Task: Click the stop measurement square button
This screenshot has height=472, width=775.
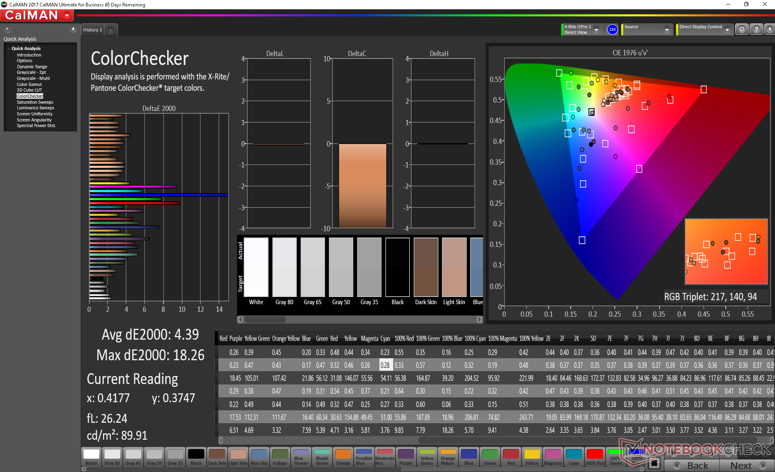Action: [x=655, y=463]
